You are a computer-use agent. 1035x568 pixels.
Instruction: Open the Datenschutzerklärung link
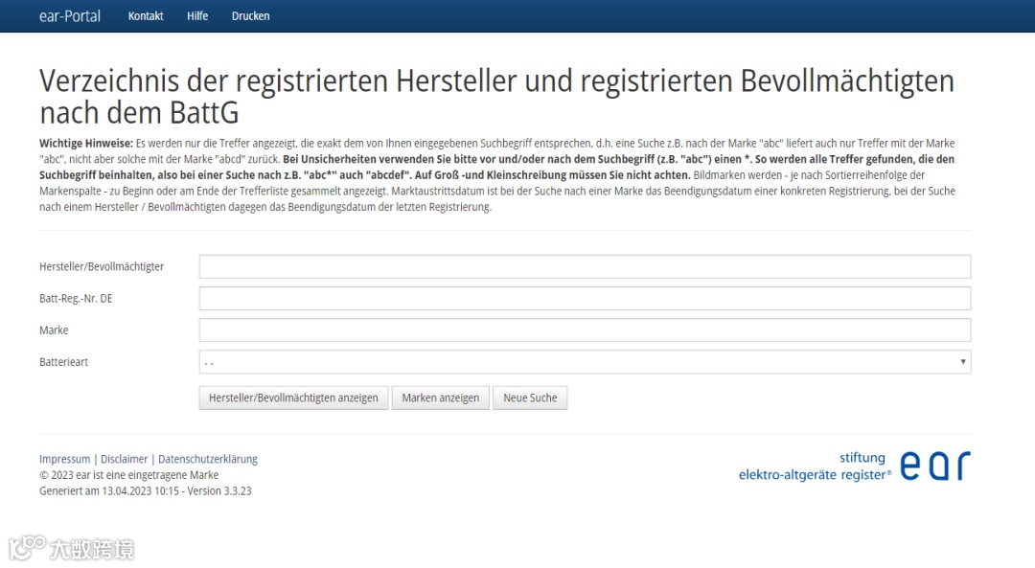(208, 459)
